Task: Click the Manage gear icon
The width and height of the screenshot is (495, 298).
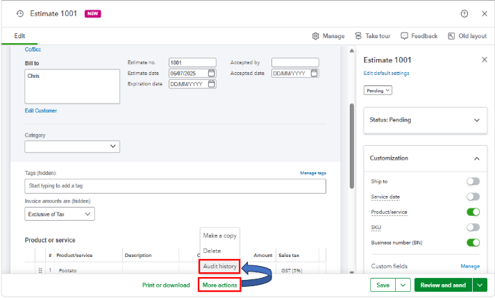Action: tap(315, 36)
